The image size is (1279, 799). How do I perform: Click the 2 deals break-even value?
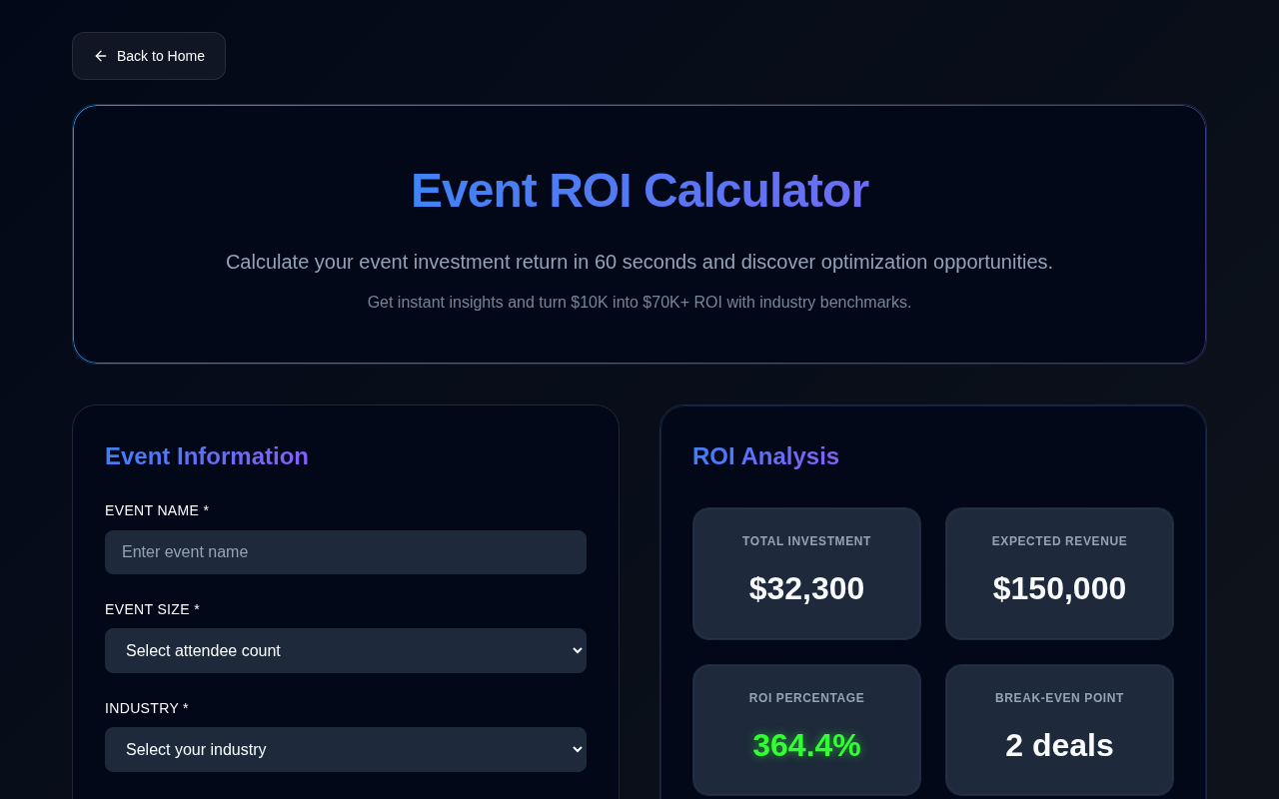point(1059,745)
